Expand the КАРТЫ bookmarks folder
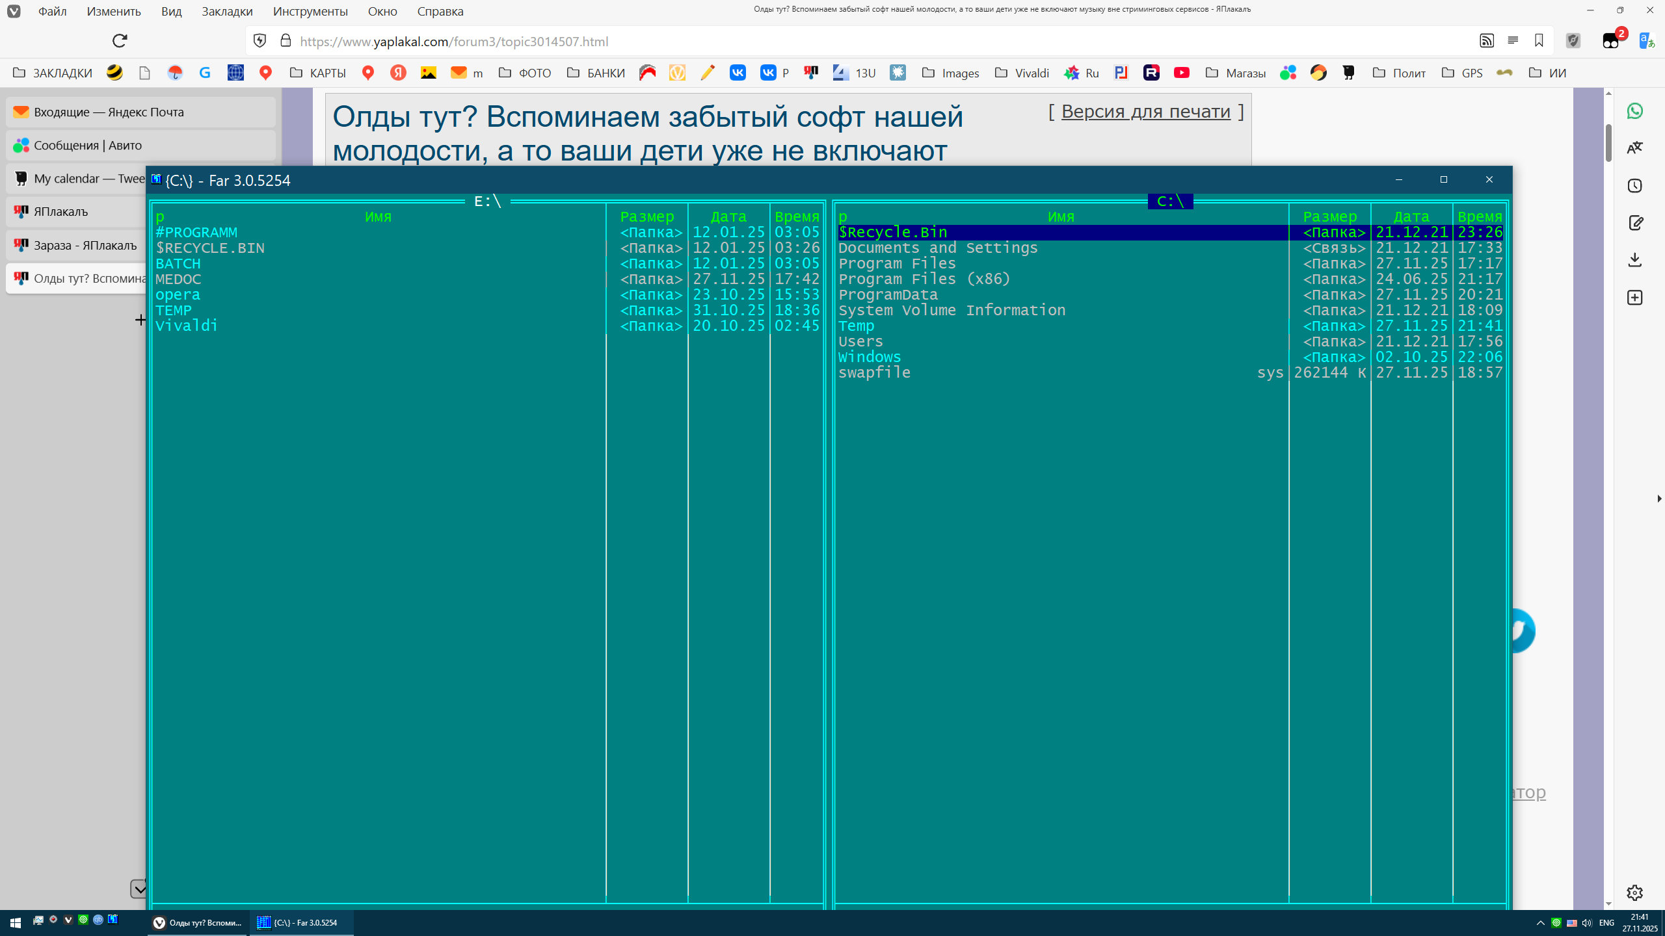The width and height of the screenshot is (1665, 936). 318,73
